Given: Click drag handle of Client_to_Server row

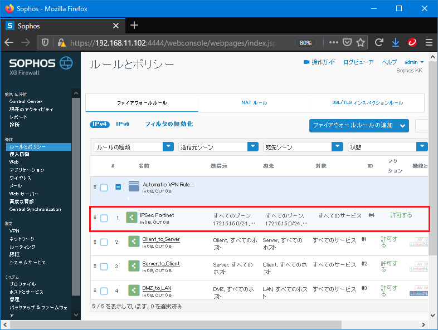Looking at the screenshot, I should (95, 242).
